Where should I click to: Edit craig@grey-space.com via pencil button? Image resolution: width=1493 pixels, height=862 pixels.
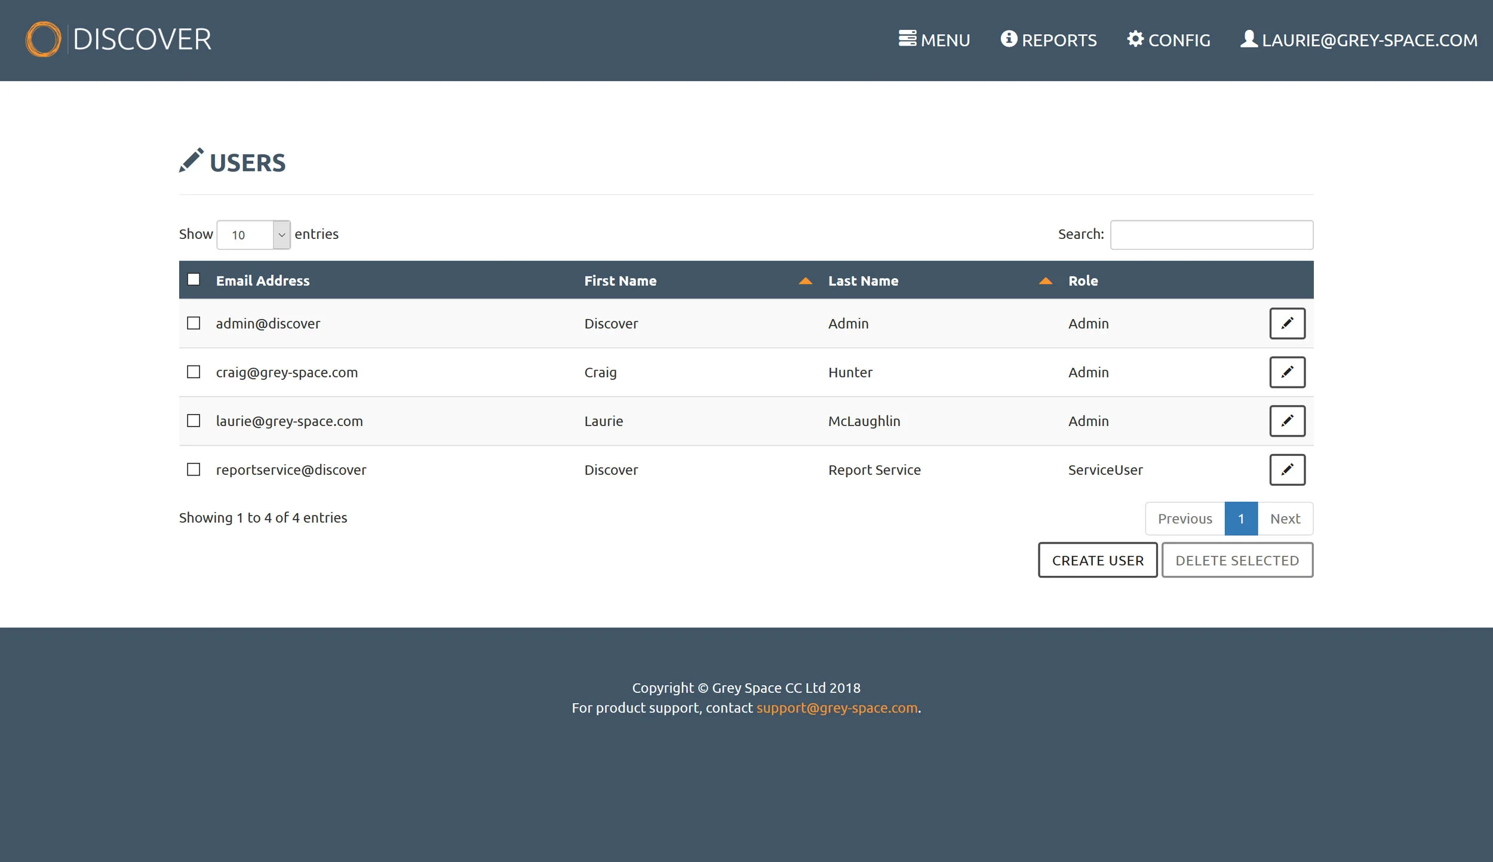click(x=1287, y=372)
